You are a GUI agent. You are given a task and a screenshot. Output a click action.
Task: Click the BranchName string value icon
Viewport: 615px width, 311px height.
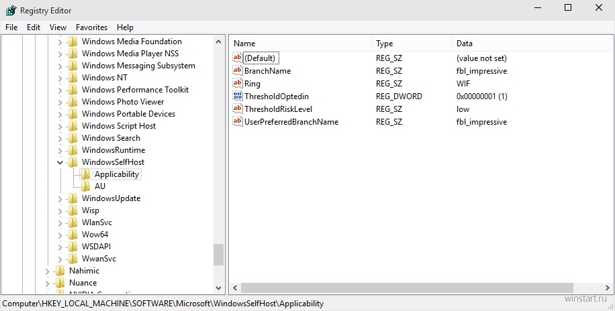(238, 70)
